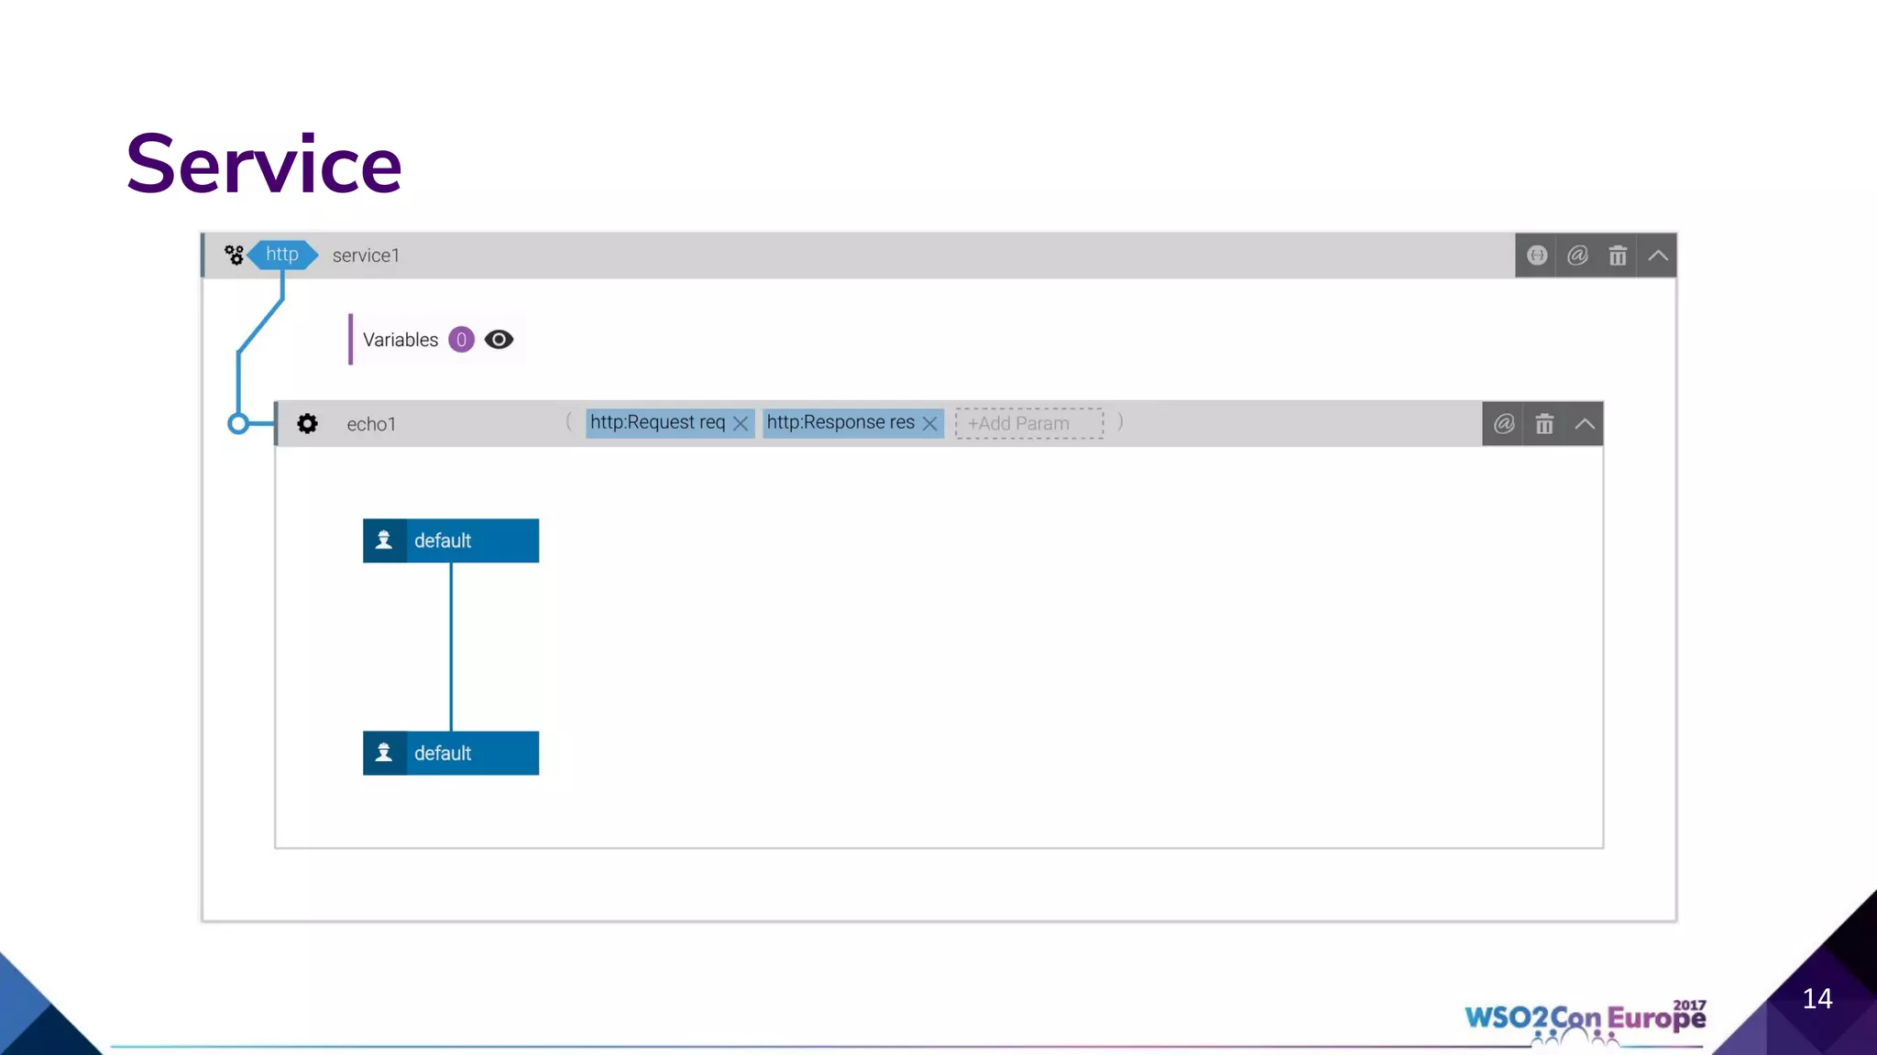Click the resource connector circle node
Viewport: 1877px width, 1055px height.
tap(238, 423)
